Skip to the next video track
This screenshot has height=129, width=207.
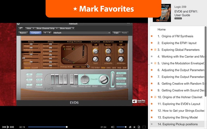pyautogui.click(x=12, y=127)
